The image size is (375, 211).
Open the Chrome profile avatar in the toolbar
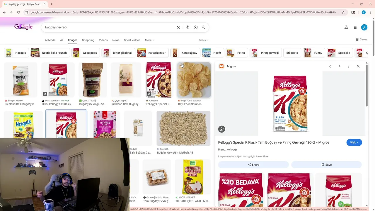click(364, 12)
